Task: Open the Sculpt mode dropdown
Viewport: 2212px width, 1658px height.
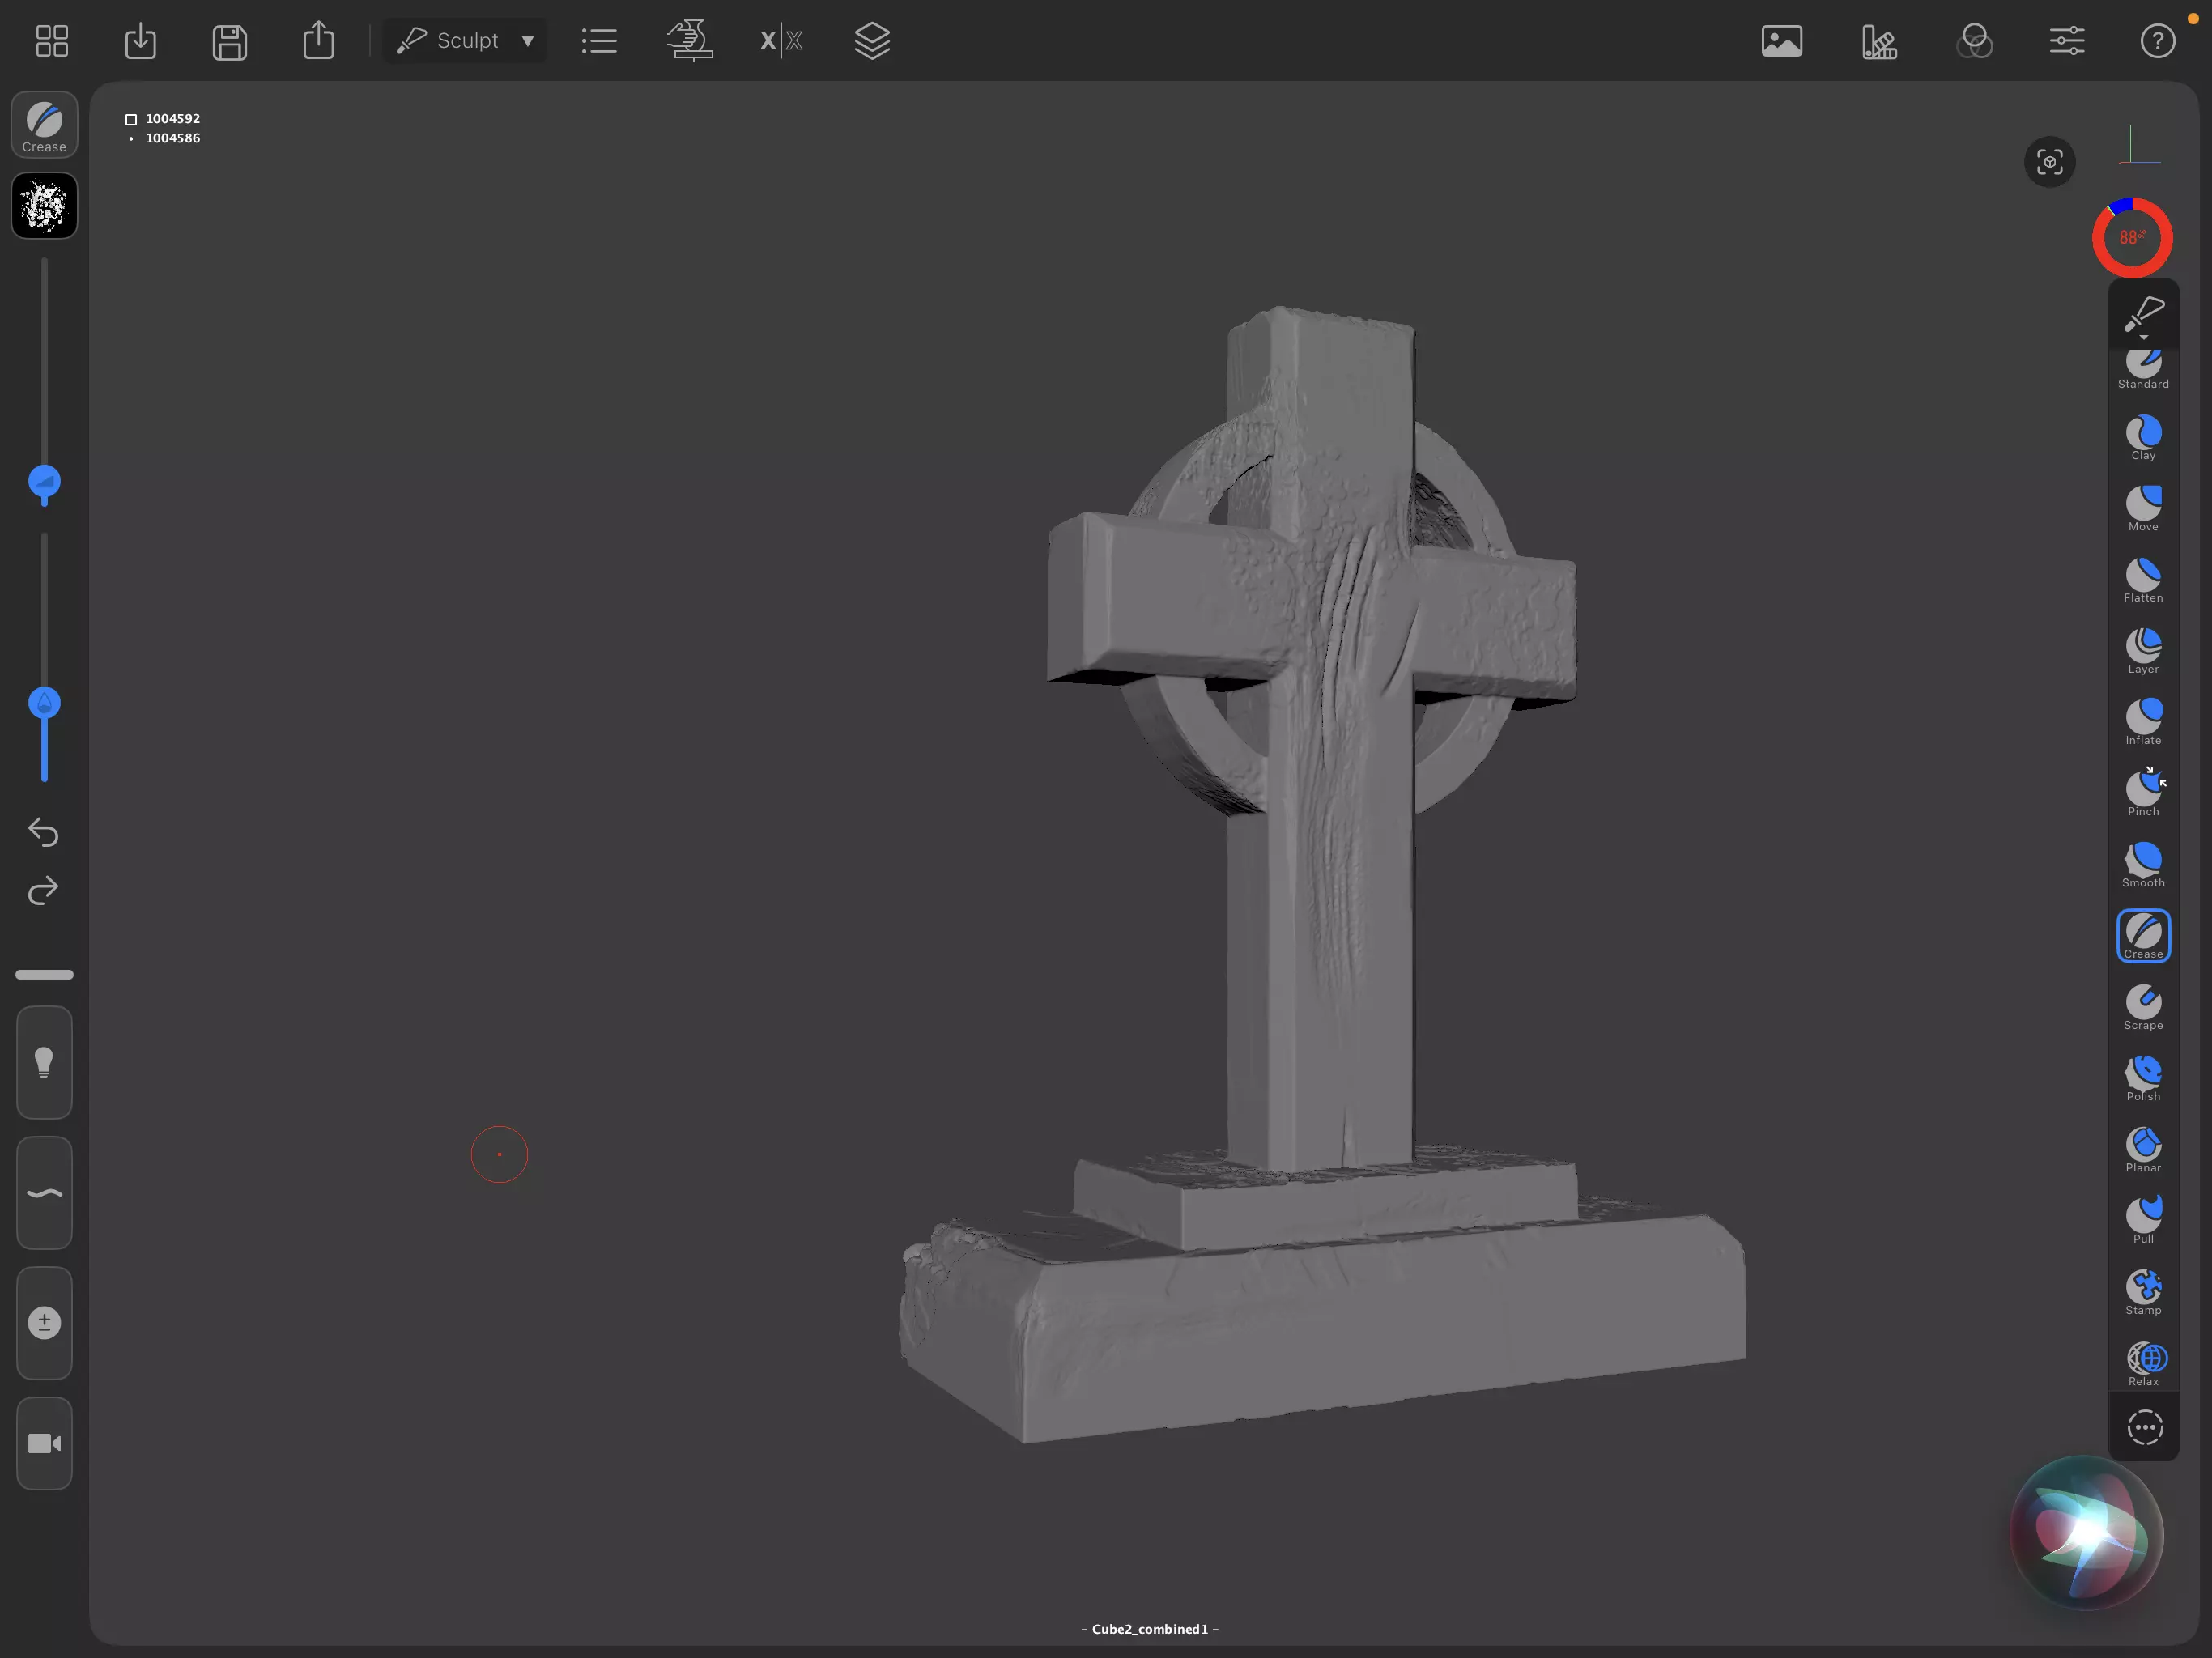Action: (466, 41)
